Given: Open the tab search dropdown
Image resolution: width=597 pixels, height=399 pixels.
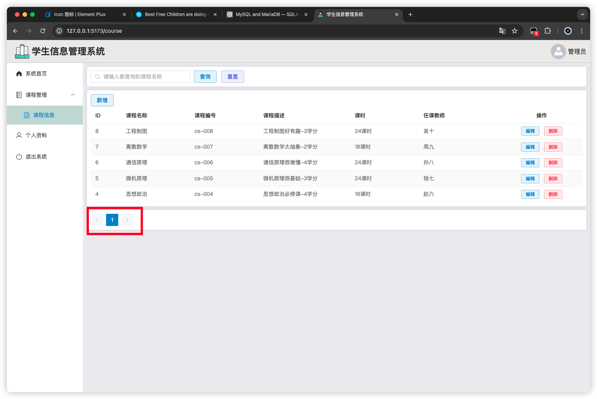Looking at the screenshot, I should [x=583, y=14].
